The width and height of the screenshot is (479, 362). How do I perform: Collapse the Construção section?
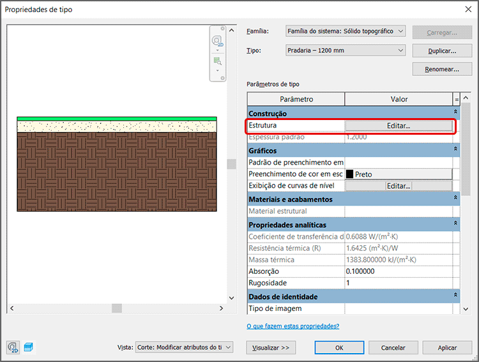(456, 113)
